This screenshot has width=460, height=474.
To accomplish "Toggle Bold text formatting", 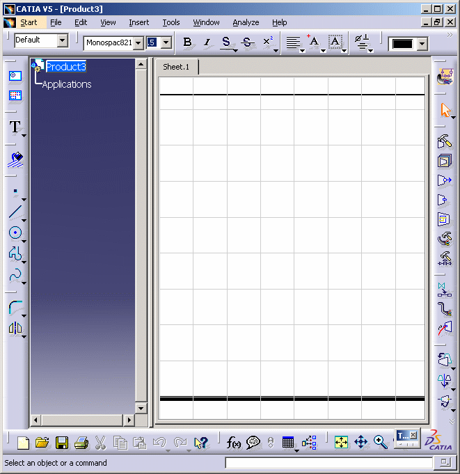I will coord(187,42).
